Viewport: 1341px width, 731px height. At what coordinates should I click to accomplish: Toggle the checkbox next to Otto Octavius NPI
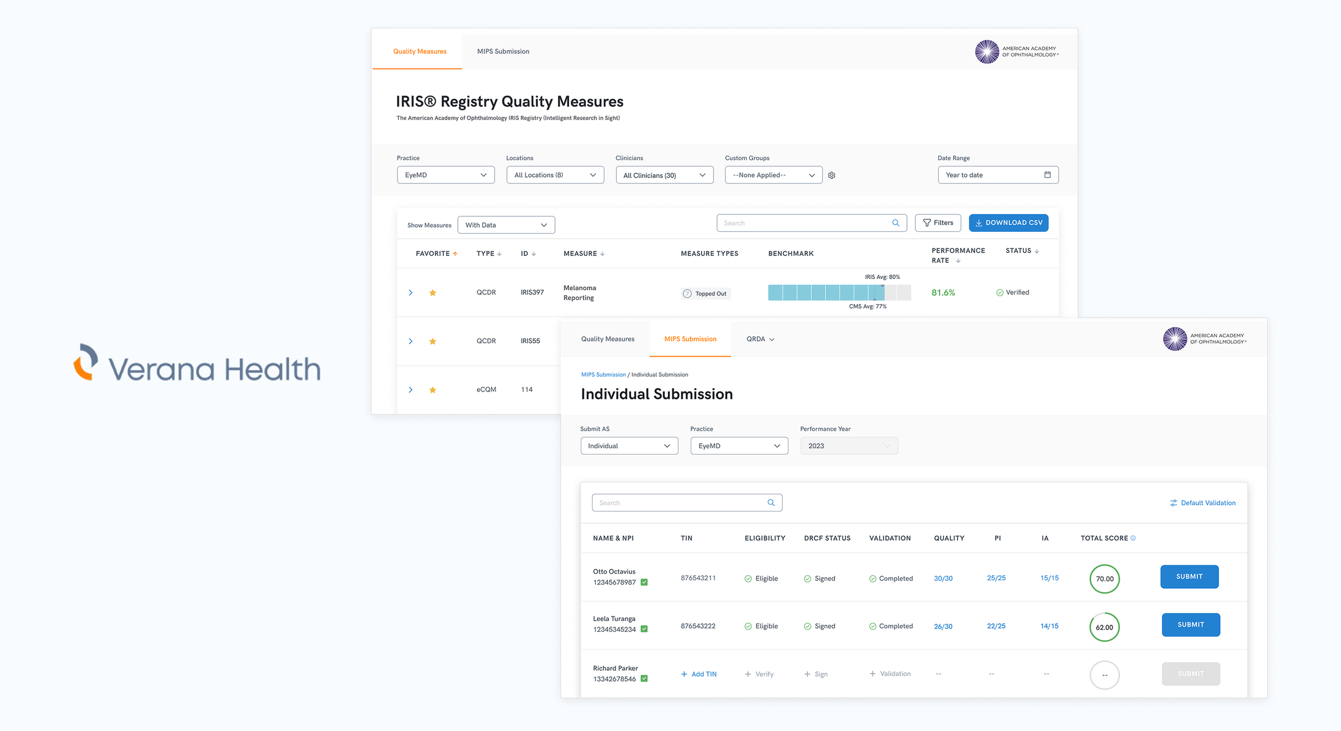[x=644, y=582]
